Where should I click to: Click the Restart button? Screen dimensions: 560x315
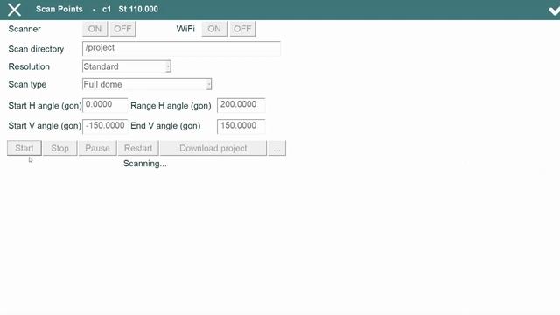tap(138, 148)
